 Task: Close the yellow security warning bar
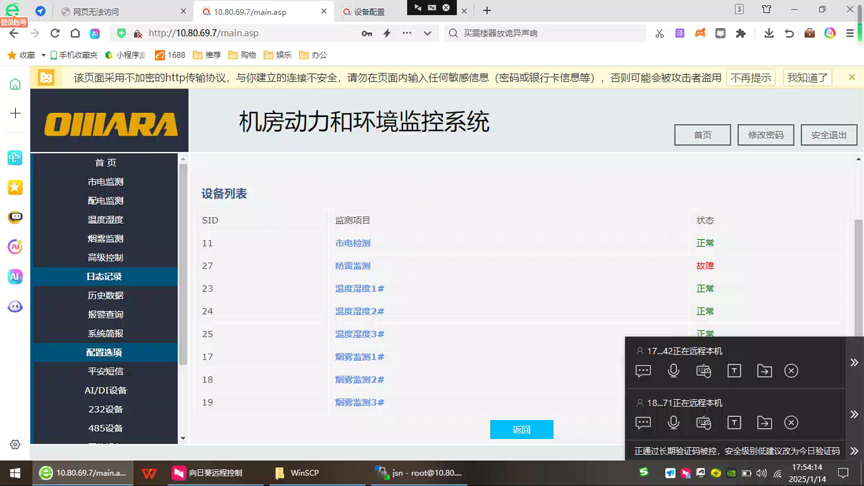pos(852,77)
